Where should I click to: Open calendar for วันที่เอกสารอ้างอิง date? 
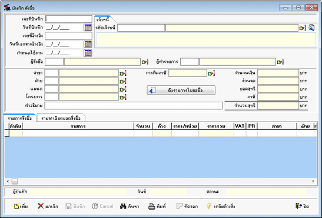point(88,44)
